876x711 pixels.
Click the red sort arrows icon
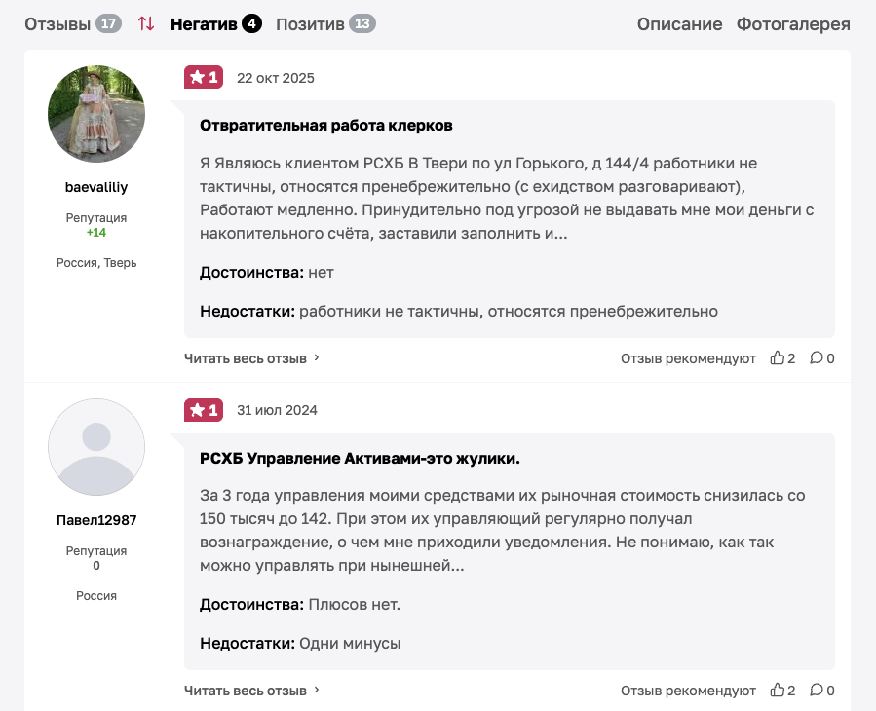click(x=146, y=23)
